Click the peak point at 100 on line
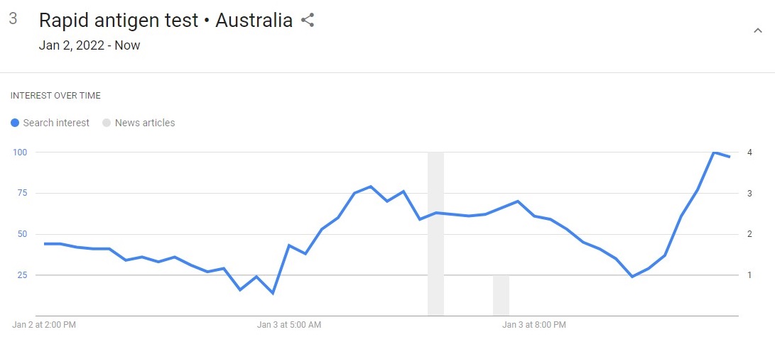 (x=714, y=152)
